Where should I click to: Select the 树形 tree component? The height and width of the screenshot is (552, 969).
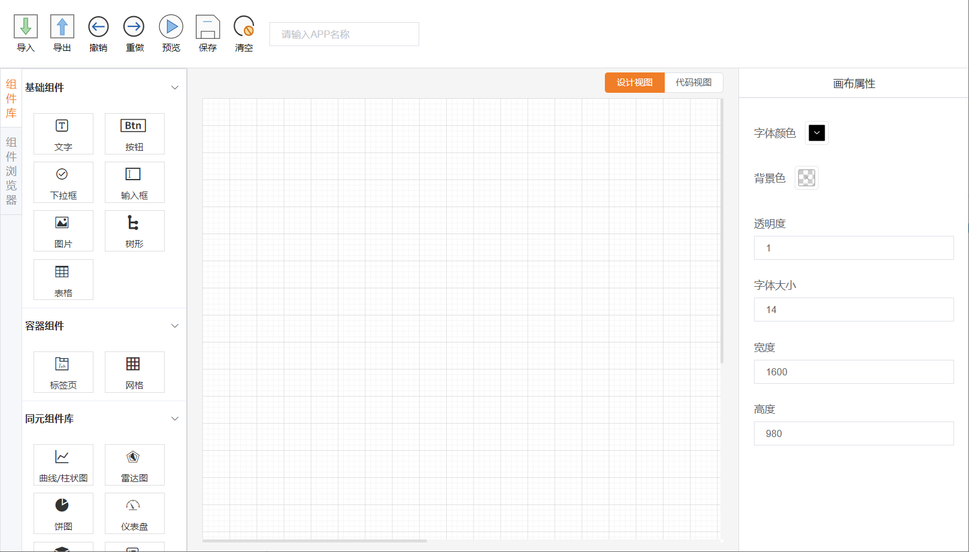pyautogui.click(x=135, y=231)
